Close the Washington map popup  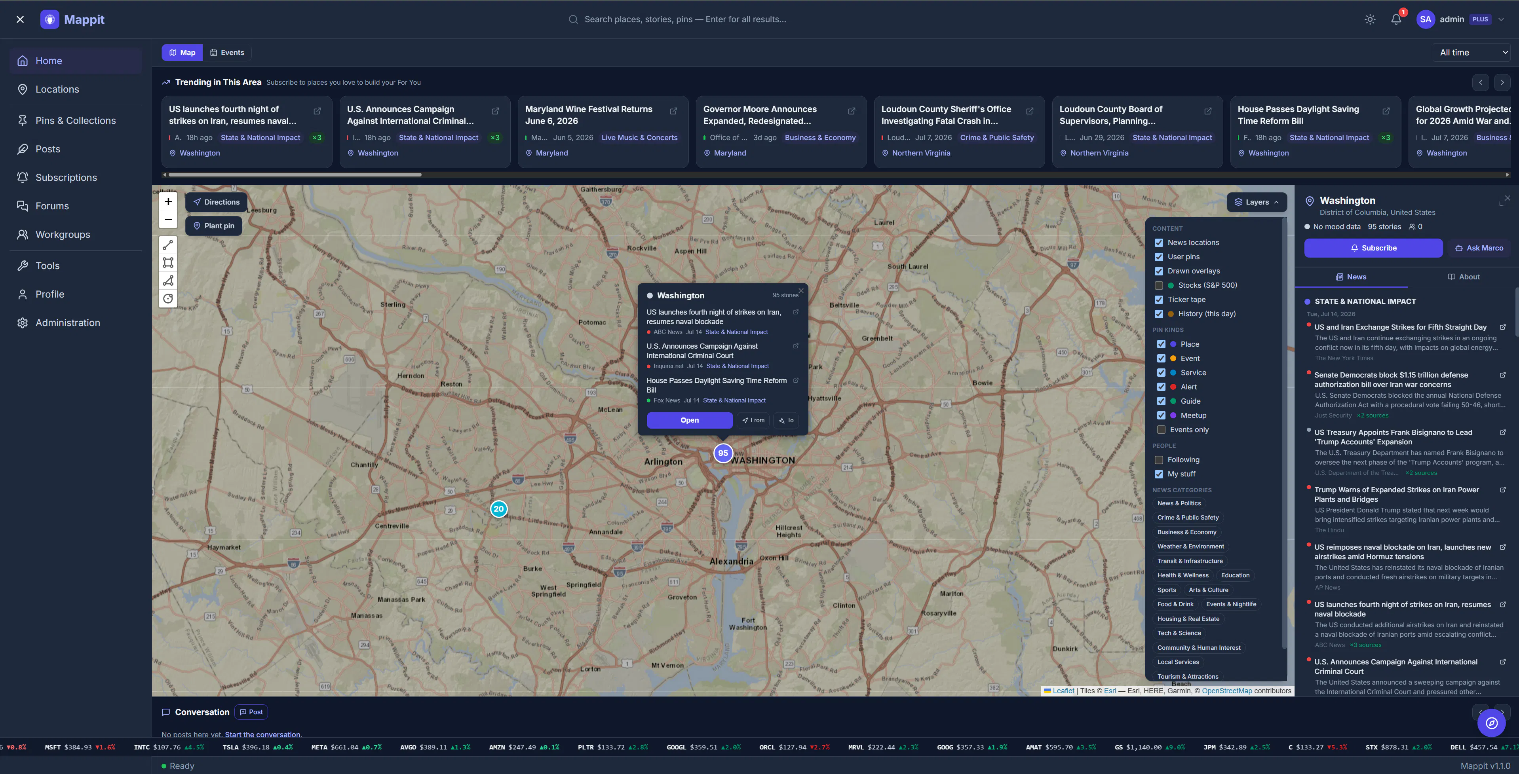click(801, 290)
